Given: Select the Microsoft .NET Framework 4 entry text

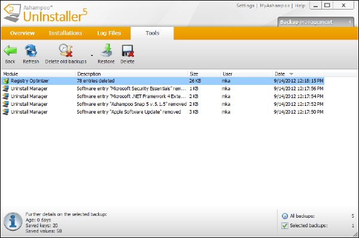Looking at the screenshot, I should click(x=131, y=96).
